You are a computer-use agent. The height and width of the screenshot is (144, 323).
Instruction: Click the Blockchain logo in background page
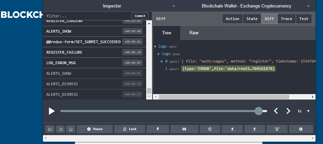point(21,15)
